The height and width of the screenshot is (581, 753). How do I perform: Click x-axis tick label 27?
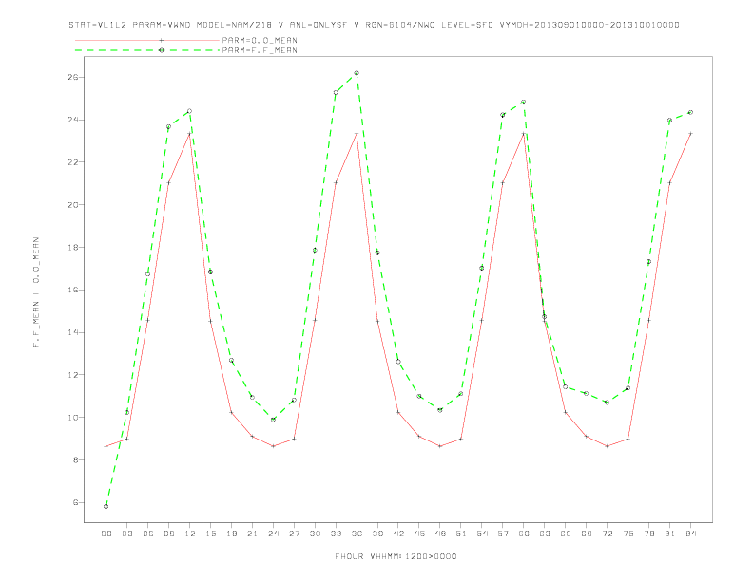click(x=294, y=534)
